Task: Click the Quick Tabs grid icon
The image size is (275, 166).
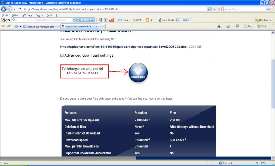Action: (16, 27)
